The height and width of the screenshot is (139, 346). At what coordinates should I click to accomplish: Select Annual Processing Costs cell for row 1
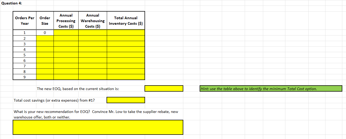click(66, 33)
